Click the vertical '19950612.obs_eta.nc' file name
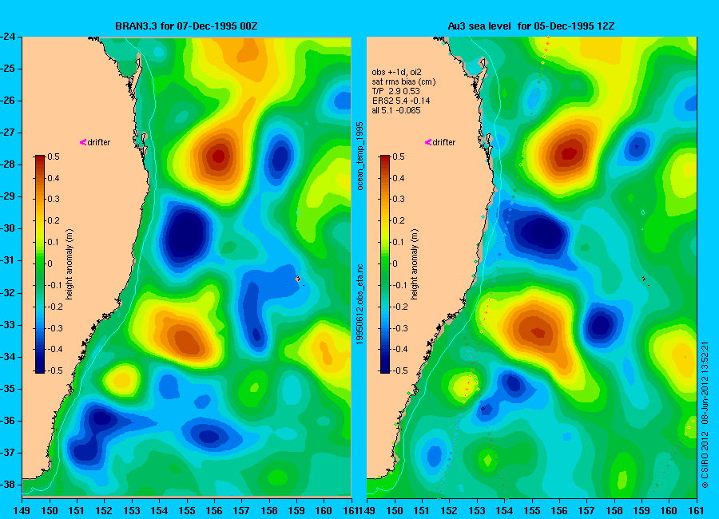The image size is (719, 519). pos(360,304)
